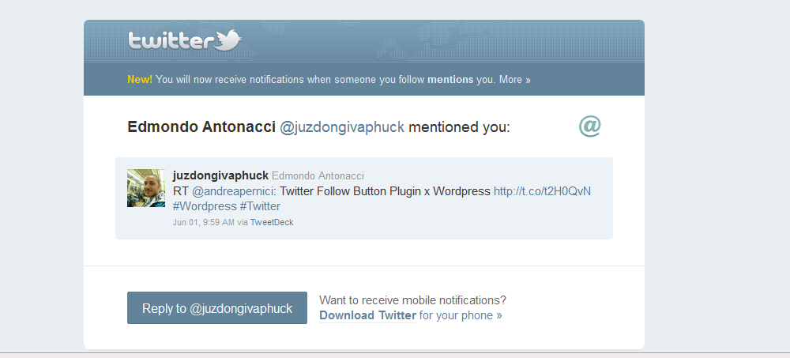The image size is (790, 358).
Task: Click 'for your phone »' text
Action: click(x=461, y=315)
